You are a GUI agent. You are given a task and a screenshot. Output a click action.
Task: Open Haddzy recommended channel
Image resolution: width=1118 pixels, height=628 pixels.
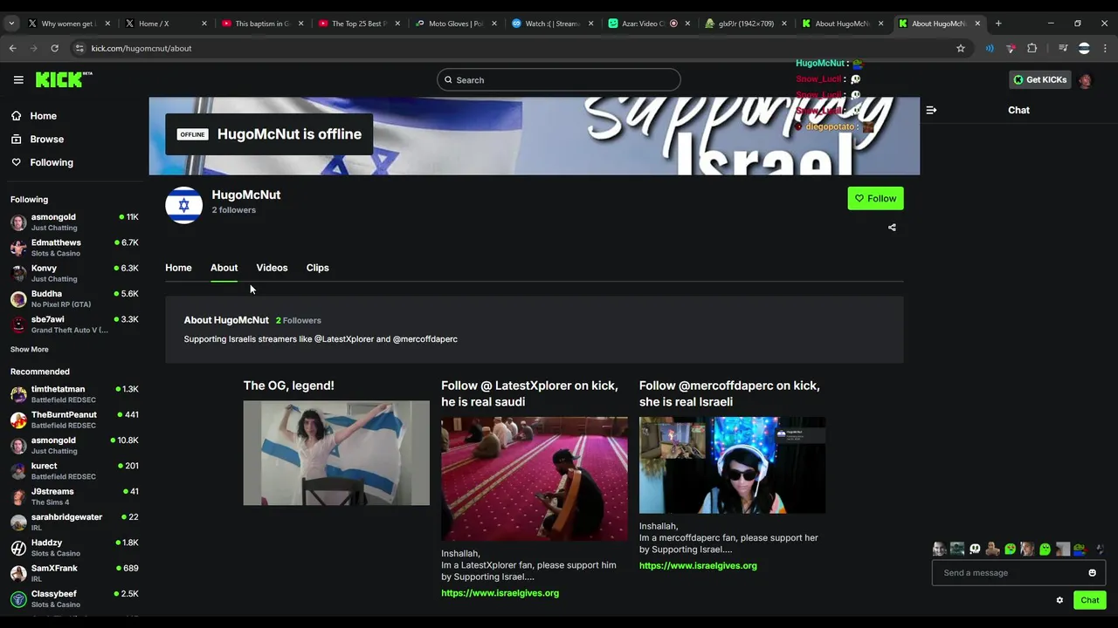coord(74,548)
